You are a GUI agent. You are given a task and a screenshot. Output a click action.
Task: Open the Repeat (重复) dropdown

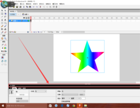[75, 98]
